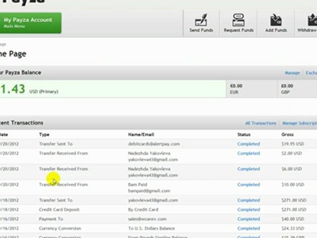
Task: Click the Gross column header
Action: point(287,135)
